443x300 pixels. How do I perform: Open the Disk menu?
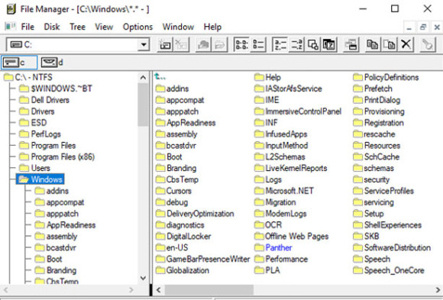[x=52, y=27]
